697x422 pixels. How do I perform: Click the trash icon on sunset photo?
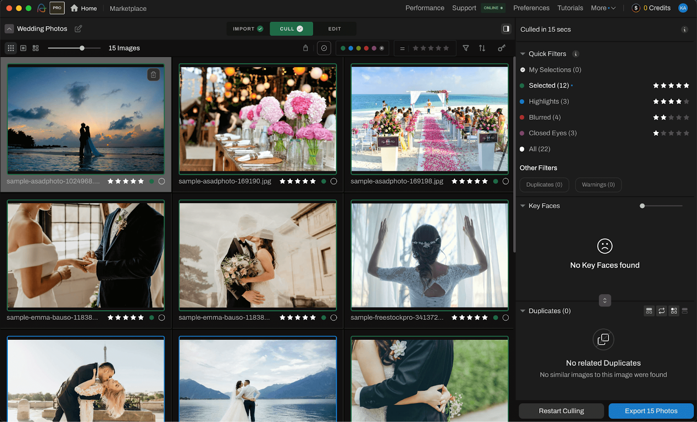click(153, 75)
